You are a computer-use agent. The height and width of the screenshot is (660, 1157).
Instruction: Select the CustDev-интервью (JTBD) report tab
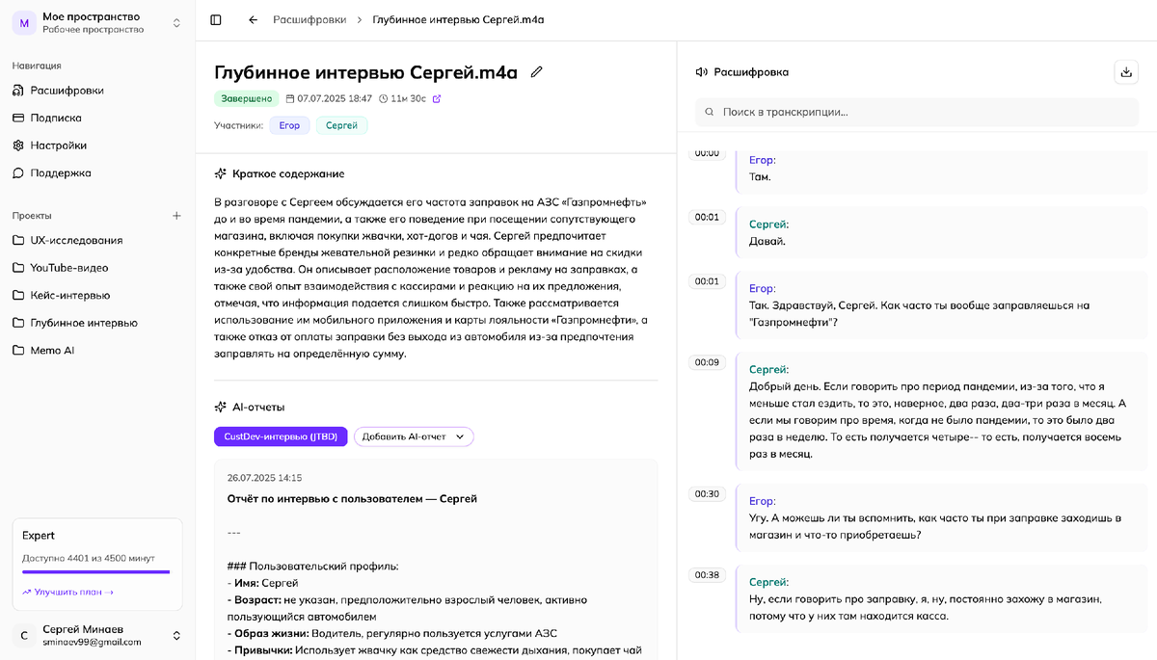[280, 436]
